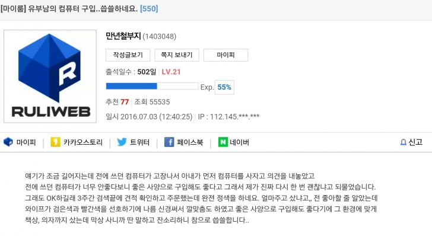The height and width of the screenshot is (236, 432).
Task: Click the 55% experience box
Action: click(x=224, y=87)
